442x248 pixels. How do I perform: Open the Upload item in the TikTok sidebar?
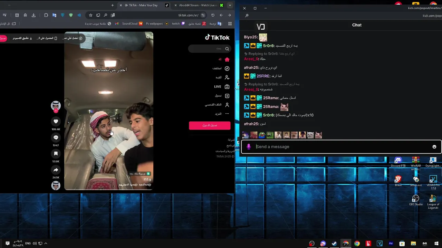(222, 96)
